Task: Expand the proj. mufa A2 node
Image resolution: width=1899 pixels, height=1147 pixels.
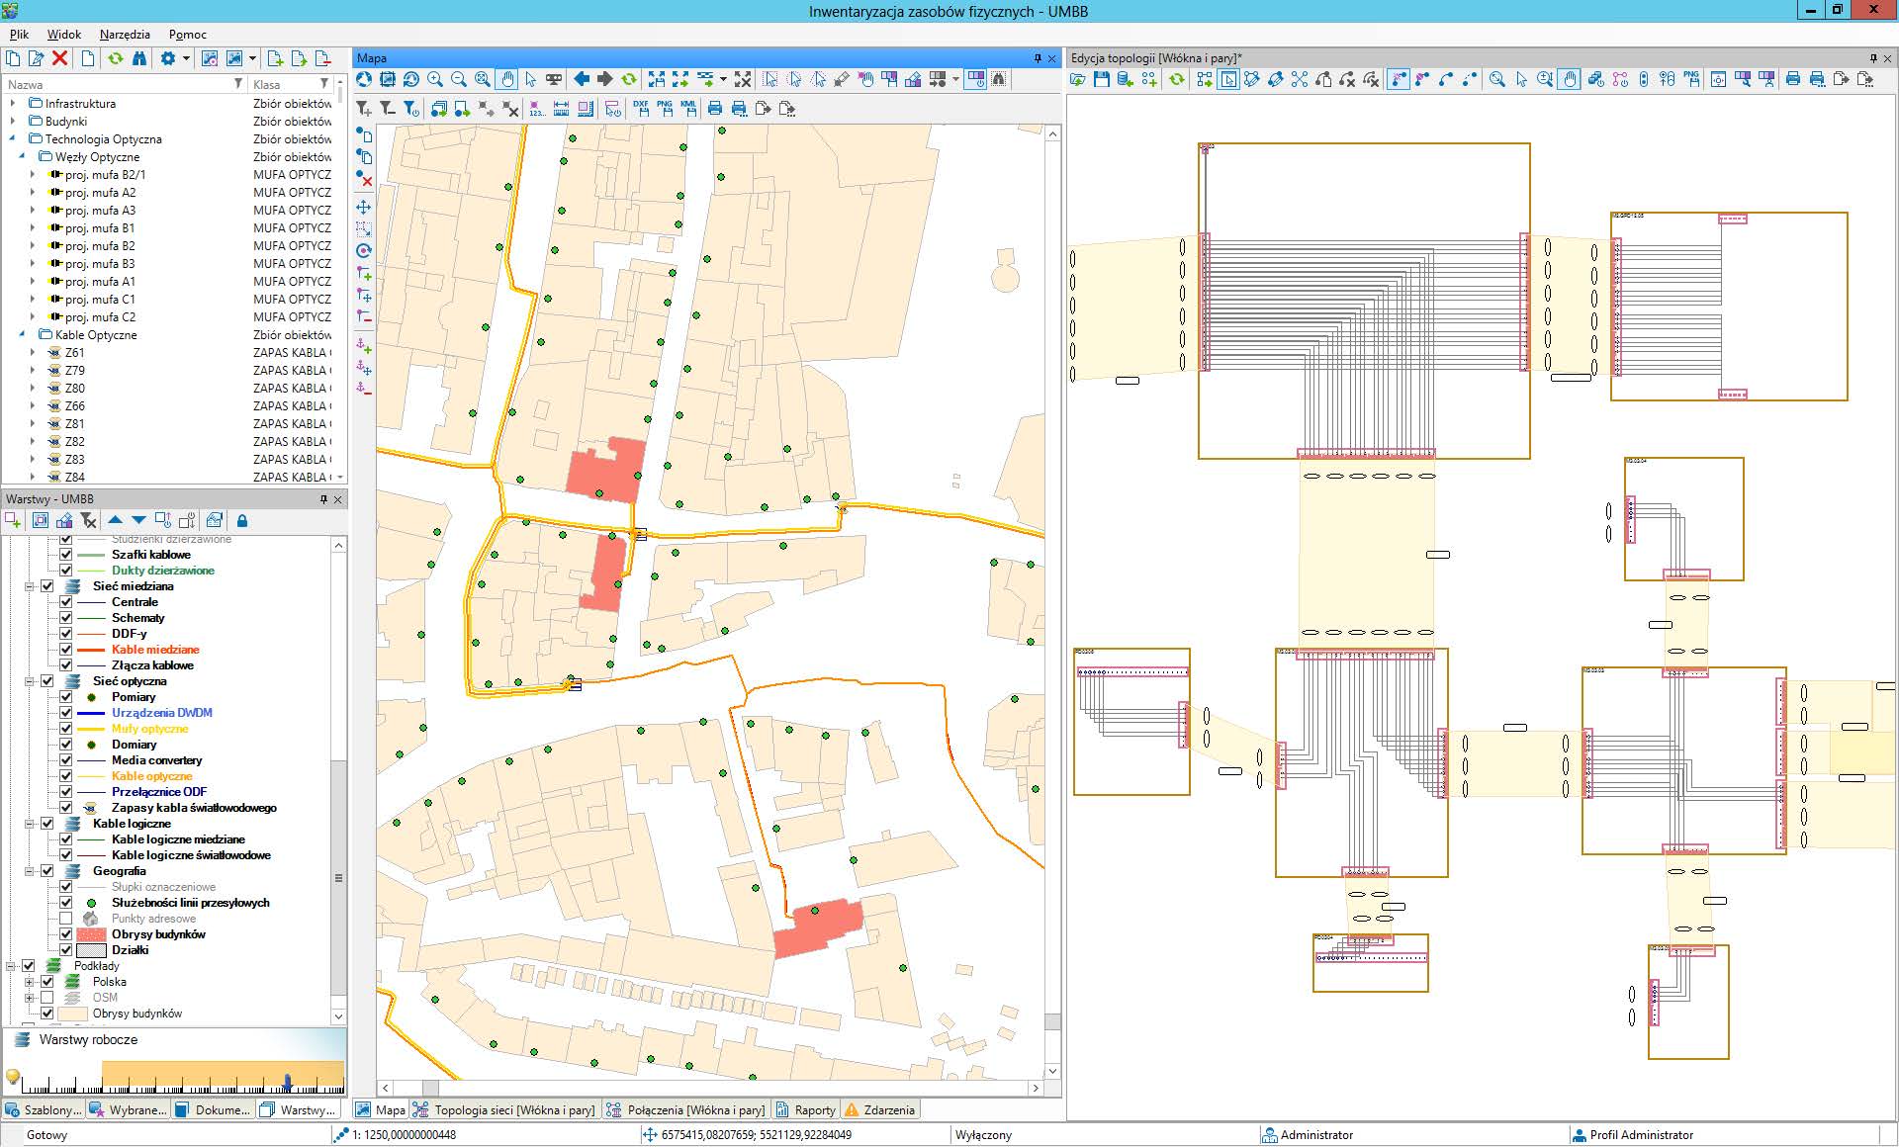Action: click(x=33, y=192)
